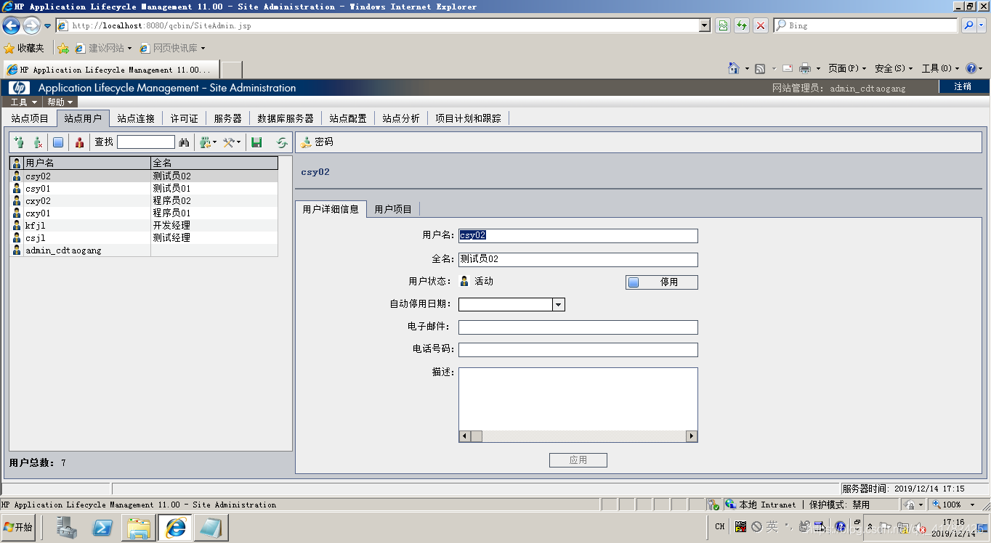Click the browser Refresh page icon

tap(742, 25)
